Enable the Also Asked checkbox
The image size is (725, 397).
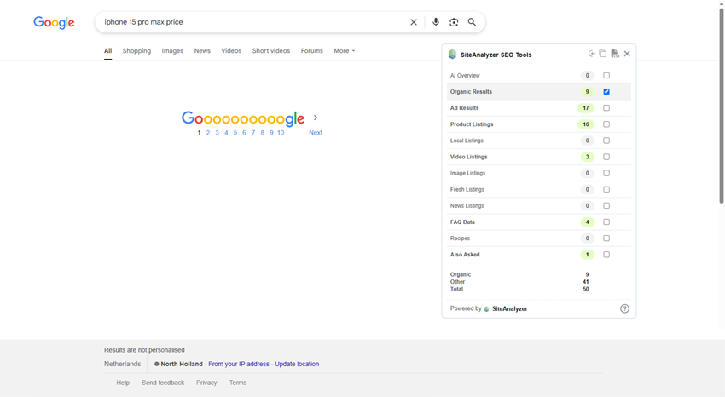pyautogui.click(x=606, y=255)
